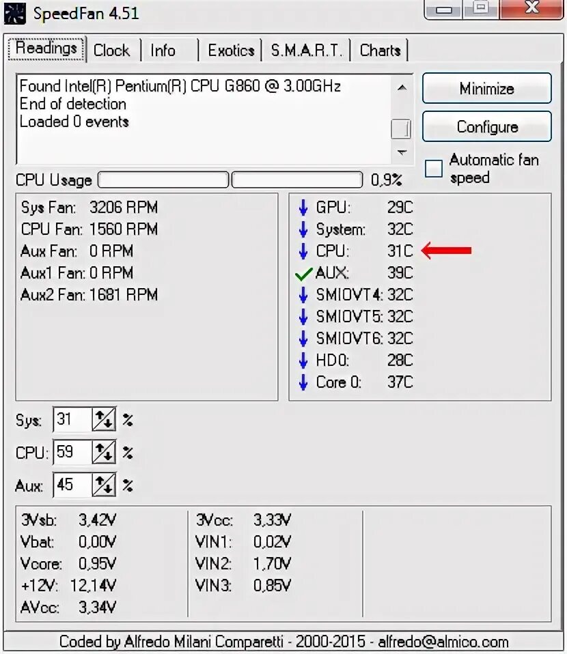Viewport: 567px width, 654px height.
Task: Click the arrow icon beside SMIOVT5
Action: coord(303,317)
